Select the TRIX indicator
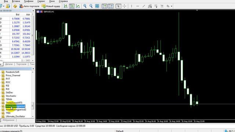The width and height of the screenshot is (235, 132). (8, 113)
